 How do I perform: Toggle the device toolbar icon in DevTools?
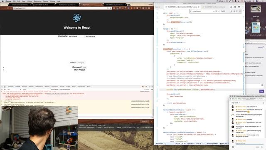point(5,87)
